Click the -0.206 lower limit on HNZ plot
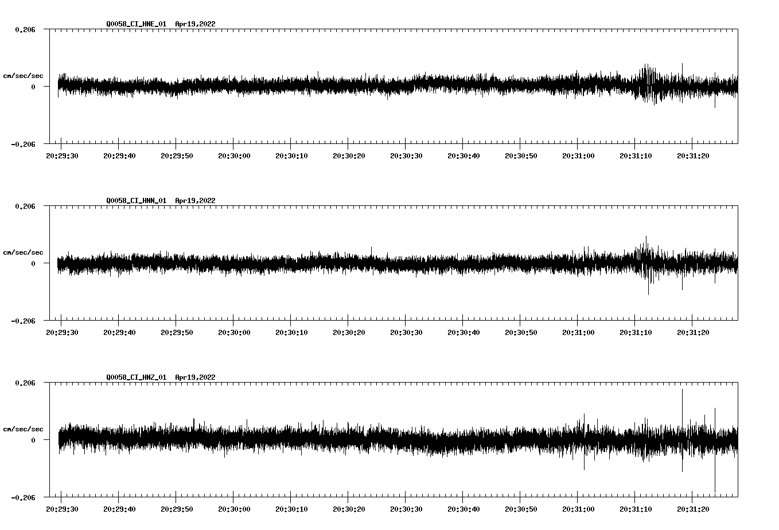Screen dimensions: 779x530 click(x=23, y=498)
